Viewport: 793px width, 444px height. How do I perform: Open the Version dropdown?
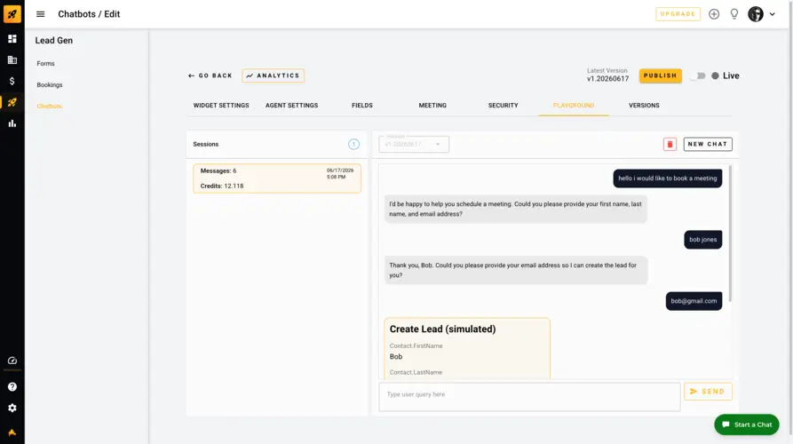tap(414, 144)
